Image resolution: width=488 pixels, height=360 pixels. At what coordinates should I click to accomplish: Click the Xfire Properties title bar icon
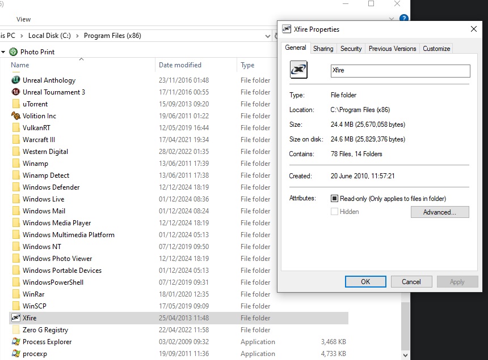point(287,29)
